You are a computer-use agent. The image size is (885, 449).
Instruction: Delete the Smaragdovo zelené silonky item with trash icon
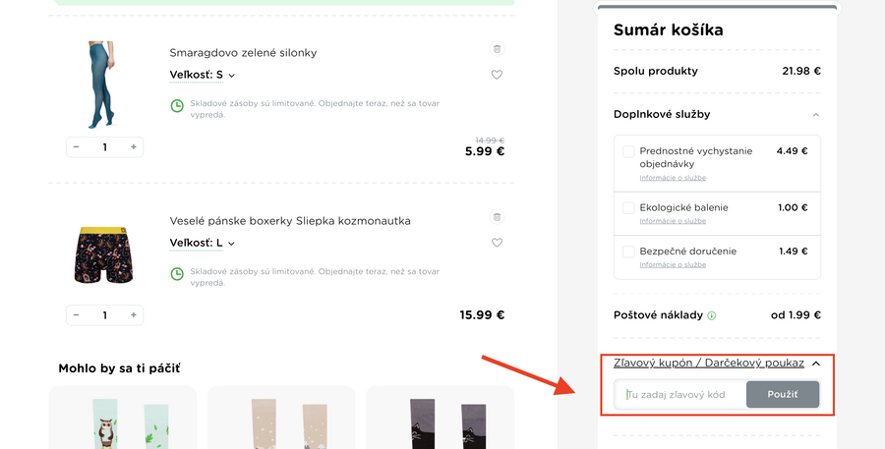point(497,49)
